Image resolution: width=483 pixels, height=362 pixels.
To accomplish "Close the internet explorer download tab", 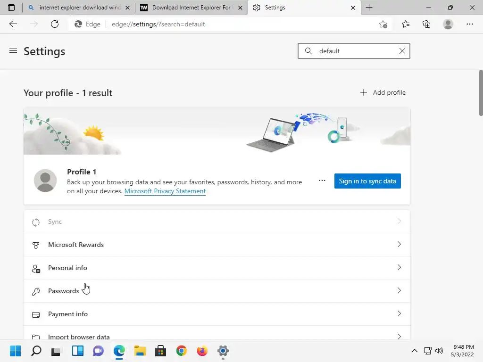I will pyautogui.click(x=127, y=8).
